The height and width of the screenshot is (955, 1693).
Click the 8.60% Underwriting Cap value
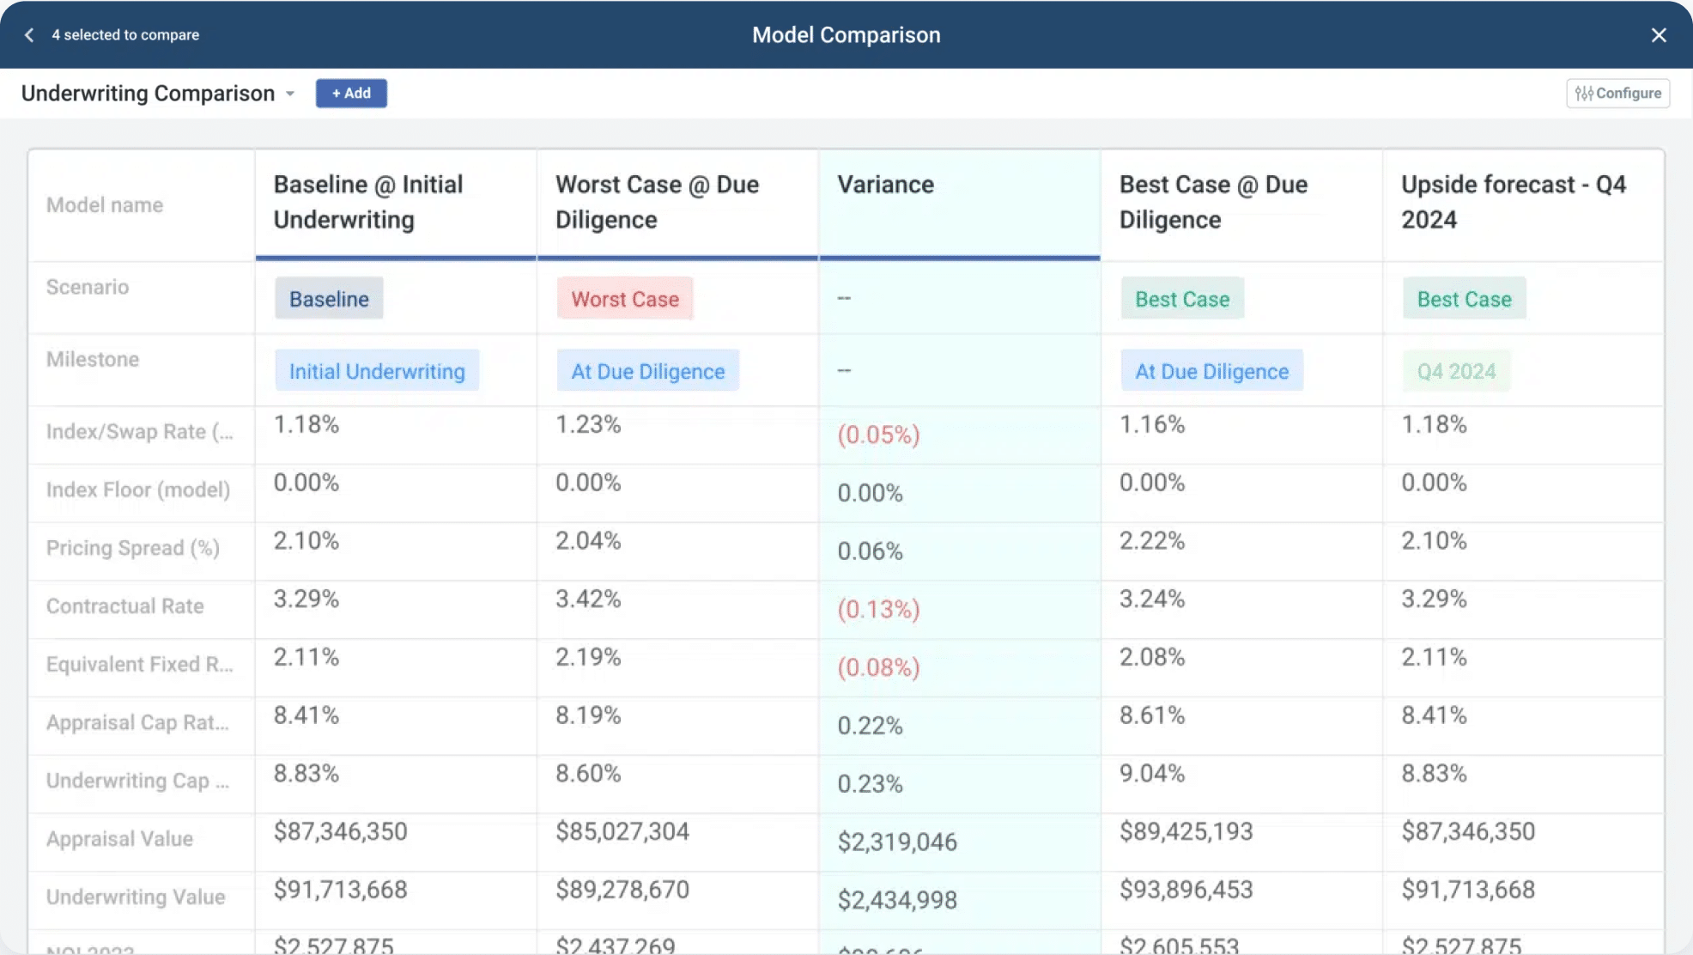588,774
